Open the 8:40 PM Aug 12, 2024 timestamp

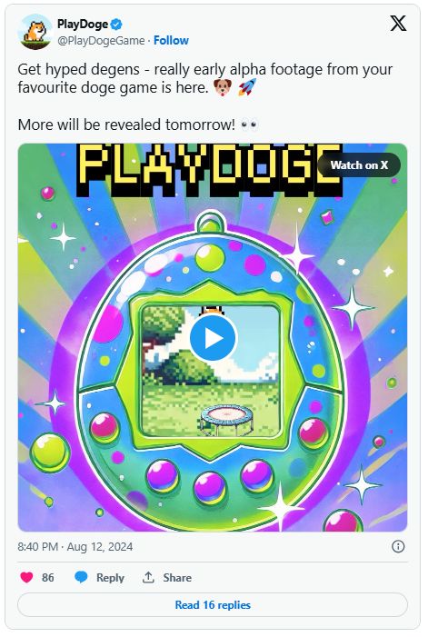click(75, 547)
